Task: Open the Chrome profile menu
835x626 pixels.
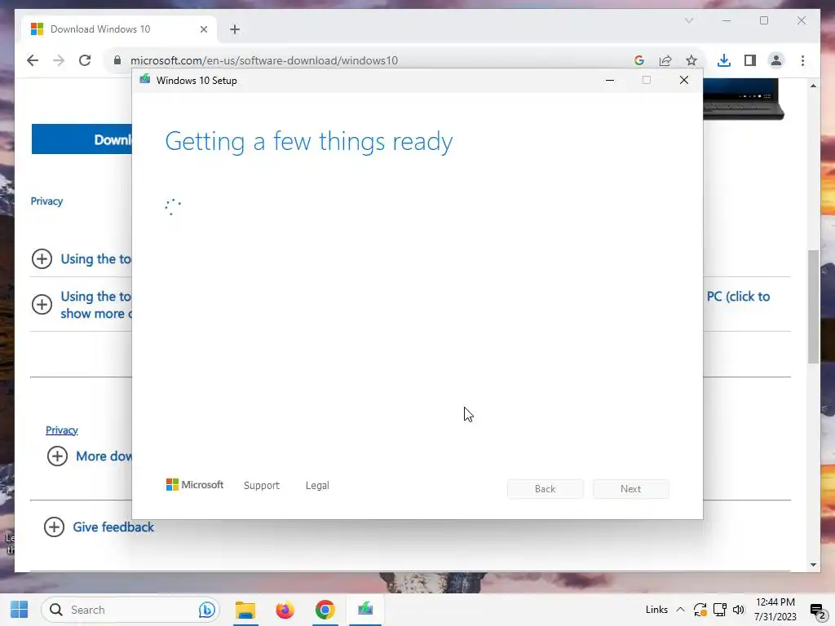Action: pyautogui.click(x=776, y=60)
